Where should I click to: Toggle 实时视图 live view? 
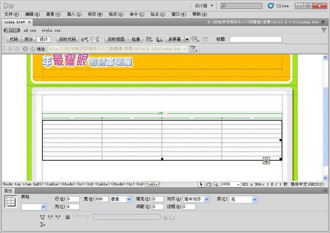[116, 39]
